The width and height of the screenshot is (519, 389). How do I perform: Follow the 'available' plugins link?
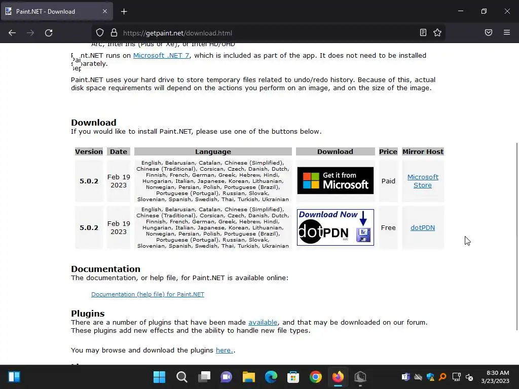pyautogui.click(x=263, y=323)
